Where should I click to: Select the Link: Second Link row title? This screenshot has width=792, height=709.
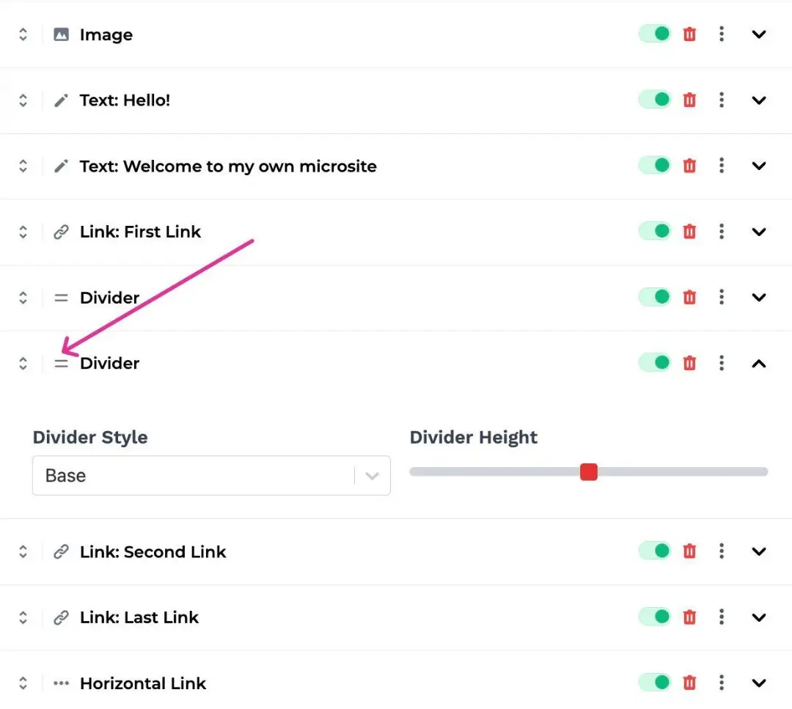coord(153,552)
